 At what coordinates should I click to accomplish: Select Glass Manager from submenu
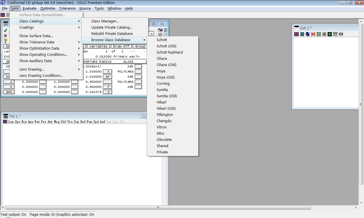pyautogui.click(x=115, y=21)
